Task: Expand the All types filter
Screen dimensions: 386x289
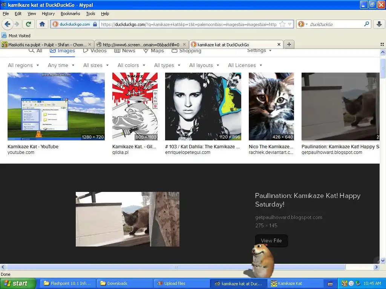Action: 167,65
